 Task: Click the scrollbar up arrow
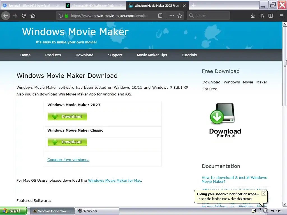point(284,24)
